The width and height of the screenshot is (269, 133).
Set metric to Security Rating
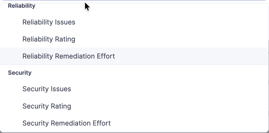tap(47, 106)
